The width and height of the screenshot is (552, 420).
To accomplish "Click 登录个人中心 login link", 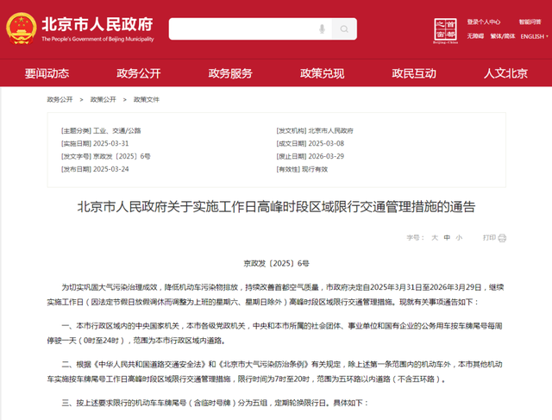I will click(483, 22).
